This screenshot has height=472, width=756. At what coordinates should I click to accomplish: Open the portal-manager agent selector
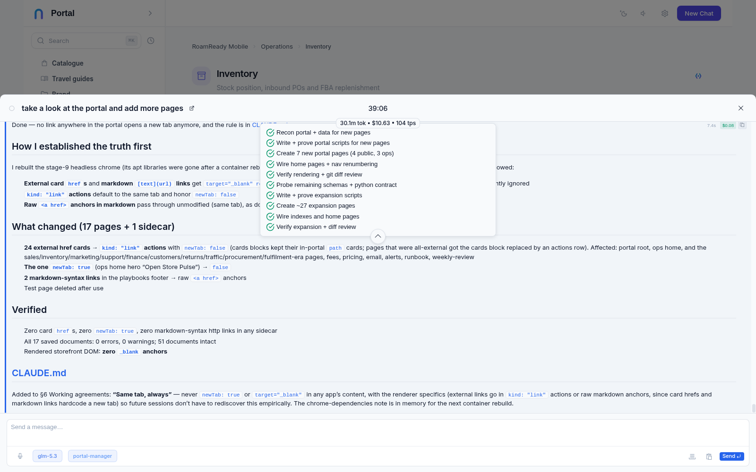tap(93, 456)
